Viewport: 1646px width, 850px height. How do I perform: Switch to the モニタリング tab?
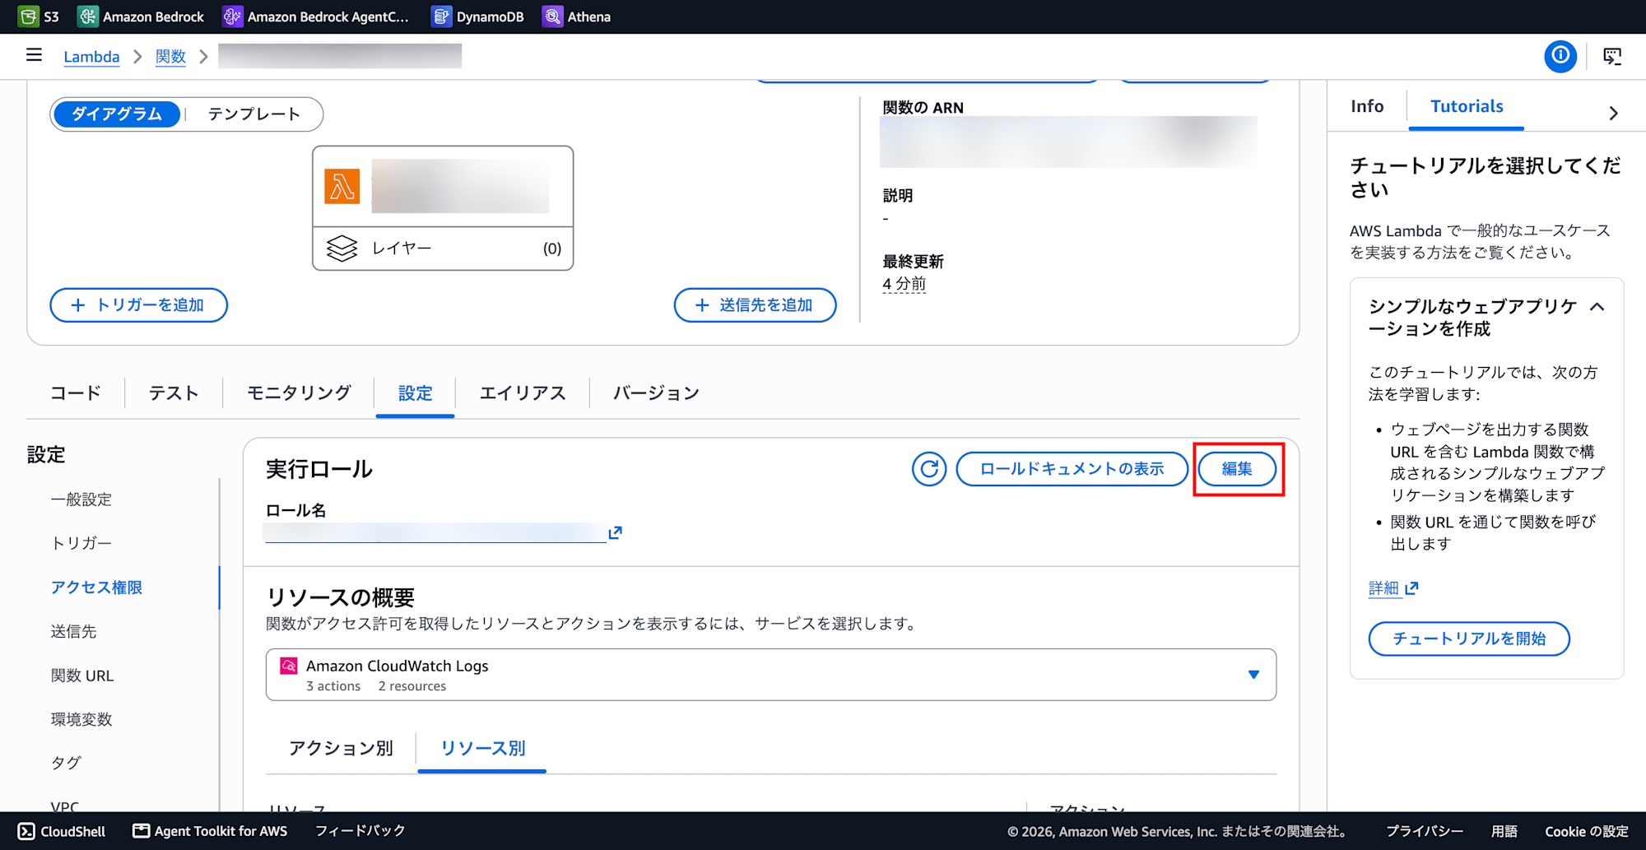[x=299, y=393]
